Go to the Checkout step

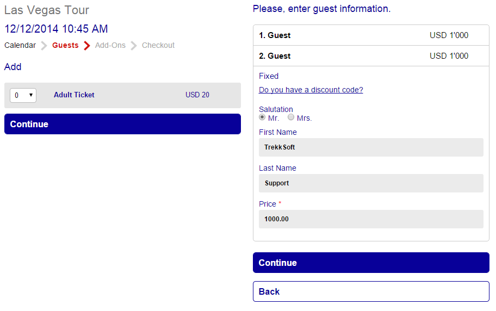coord(158,46)
